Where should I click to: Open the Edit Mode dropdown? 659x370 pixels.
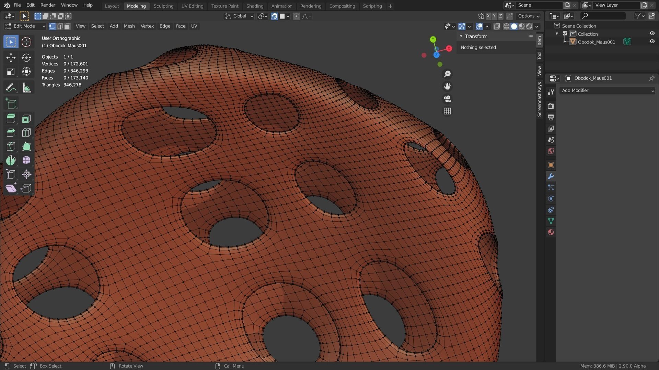25,26
